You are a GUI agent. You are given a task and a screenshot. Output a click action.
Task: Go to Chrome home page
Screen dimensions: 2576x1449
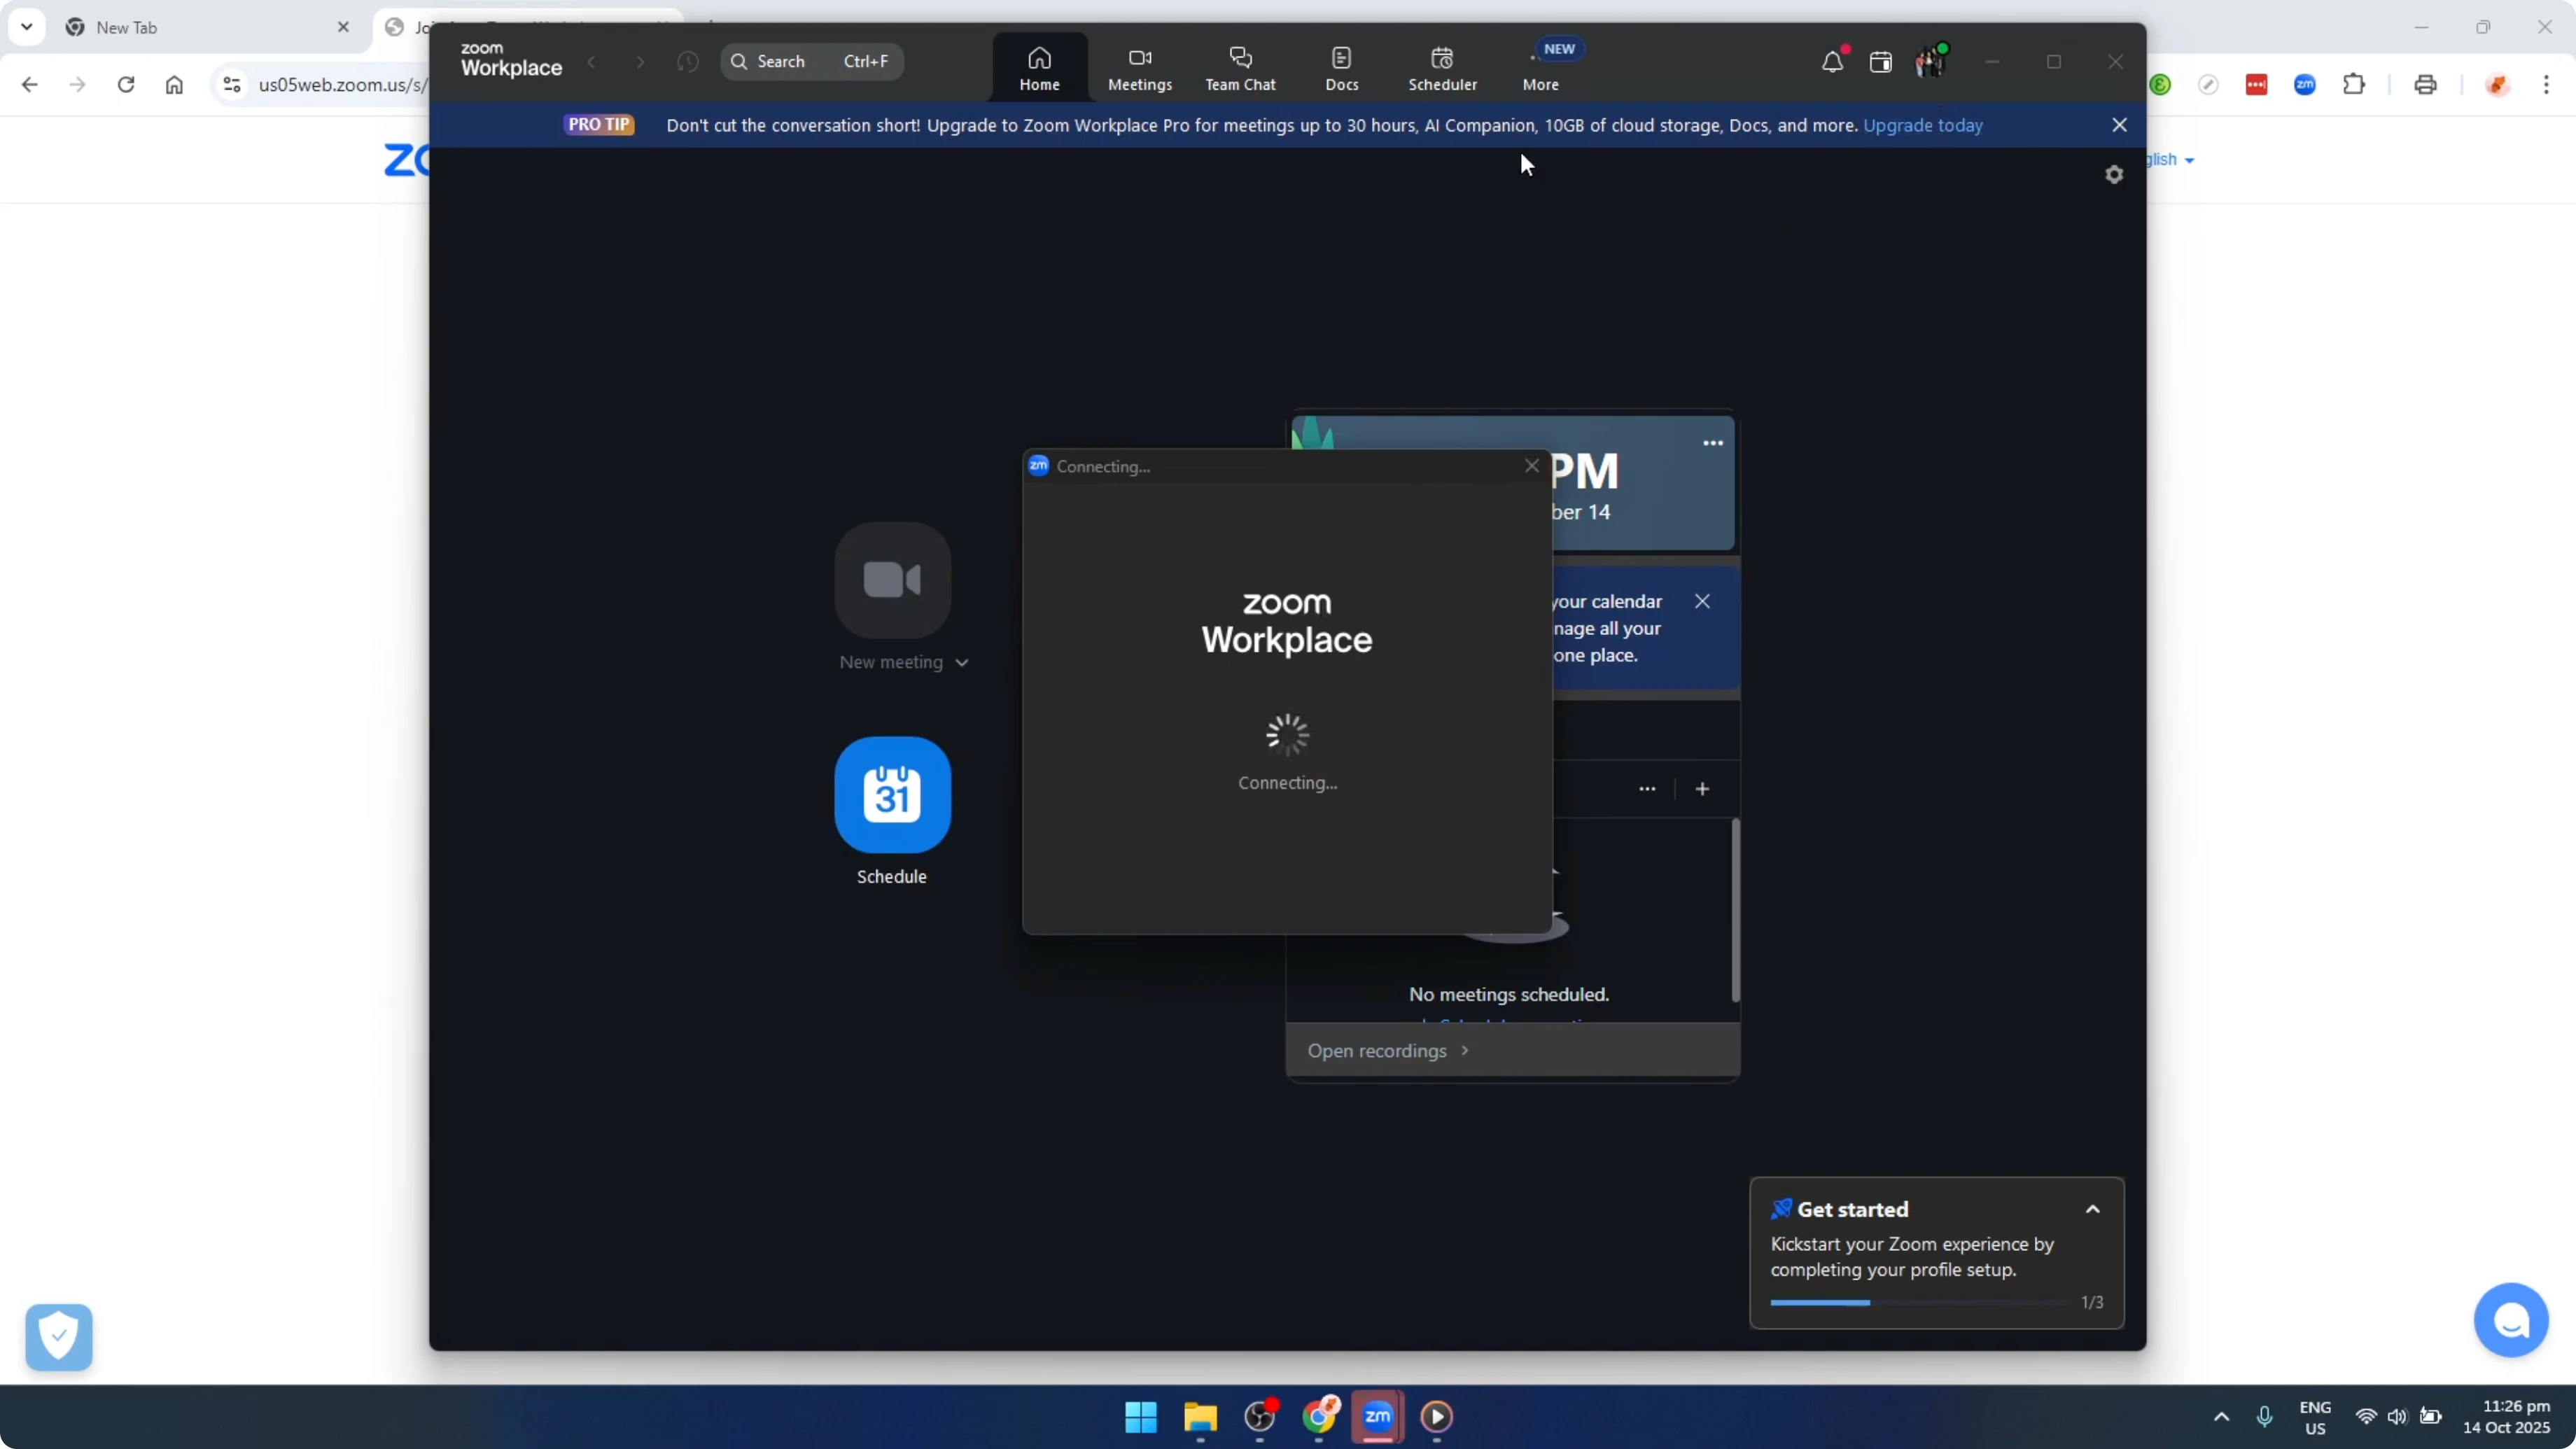[x=174, y=85]
